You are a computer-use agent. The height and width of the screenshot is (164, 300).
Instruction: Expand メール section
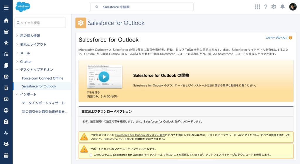point(17,53)
